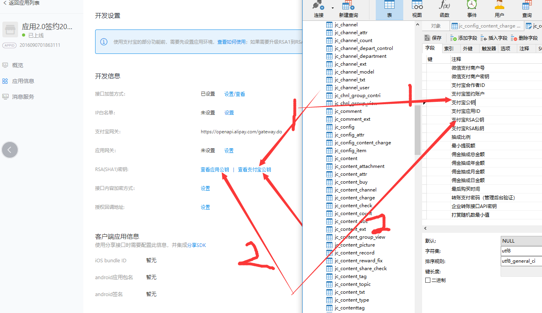Viewport: 542px width, 313px height.
Task: Click the app store icon beside 应用2.0签约
Action: click(10, 29)
